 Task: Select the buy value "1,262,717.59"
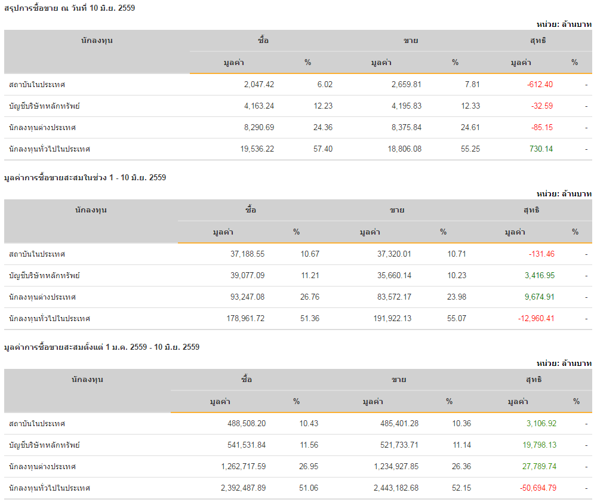(243, 467)
